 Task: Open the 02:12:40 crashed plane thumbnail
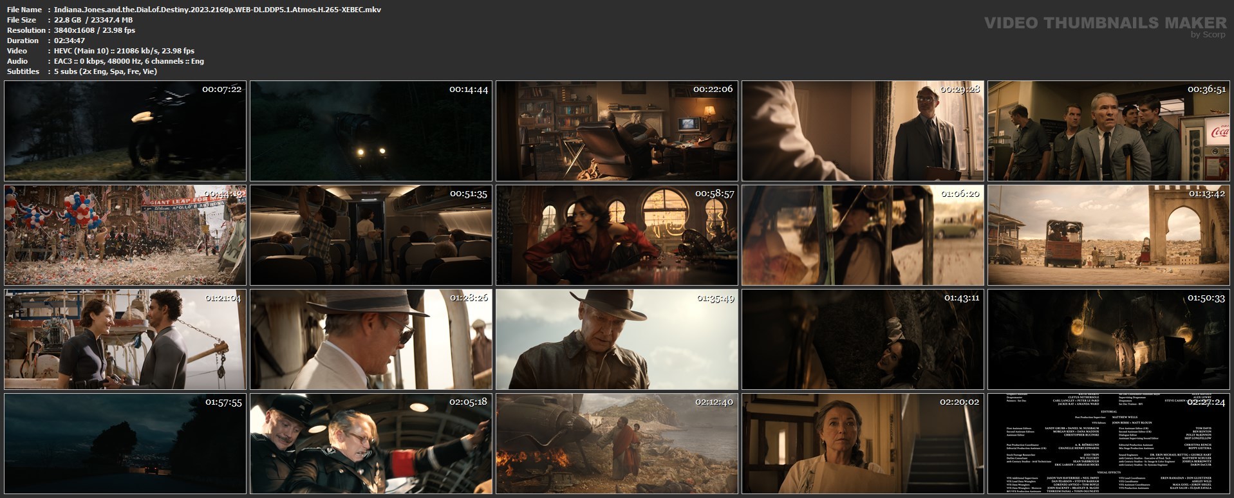pos(617,443)
